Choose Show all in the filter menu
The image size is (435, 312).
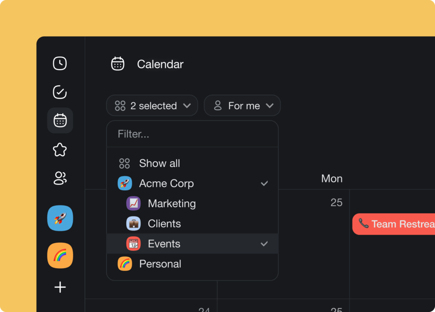point(160,163)
